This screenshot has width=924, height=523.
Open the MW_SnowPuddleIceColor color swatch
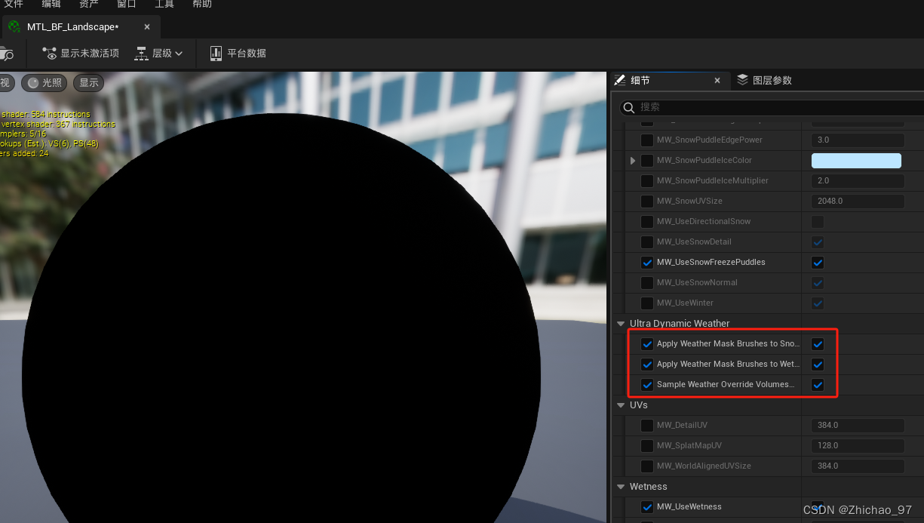pos(856,160)
